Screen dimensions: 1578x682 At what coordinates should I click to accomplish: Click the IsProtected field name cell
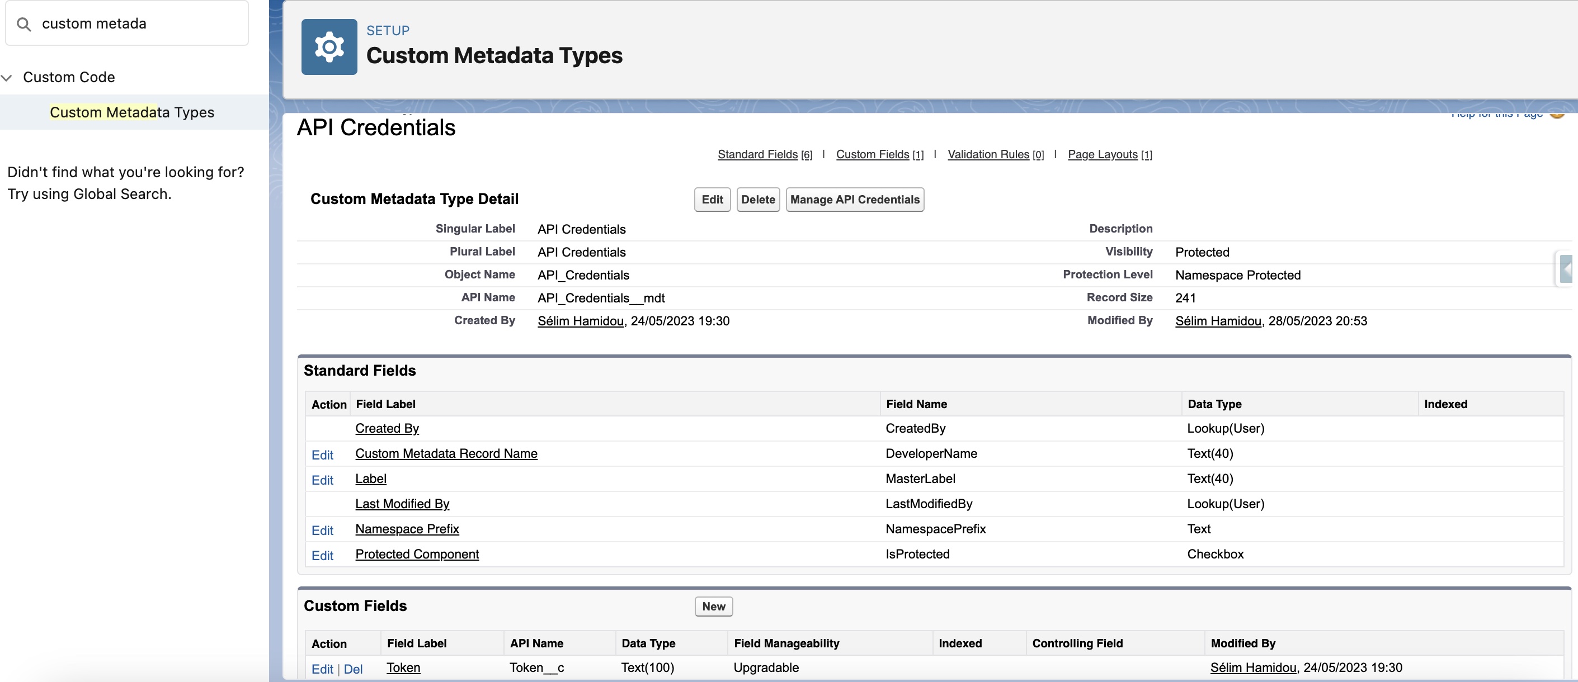coord(917,554)
